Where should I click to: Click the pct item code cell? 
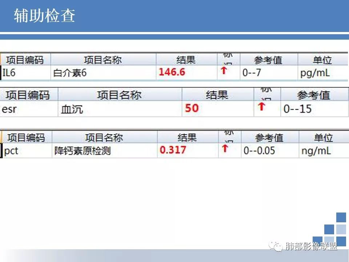coord(27,151)
